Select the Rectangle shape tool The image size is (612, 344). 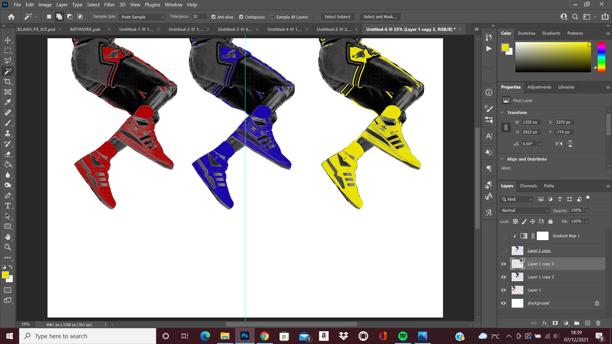coord(8,227)
